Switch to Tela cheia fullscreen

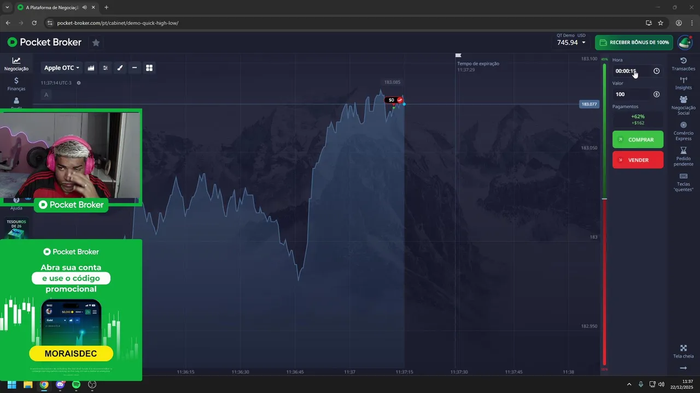[x=683, y=352]
